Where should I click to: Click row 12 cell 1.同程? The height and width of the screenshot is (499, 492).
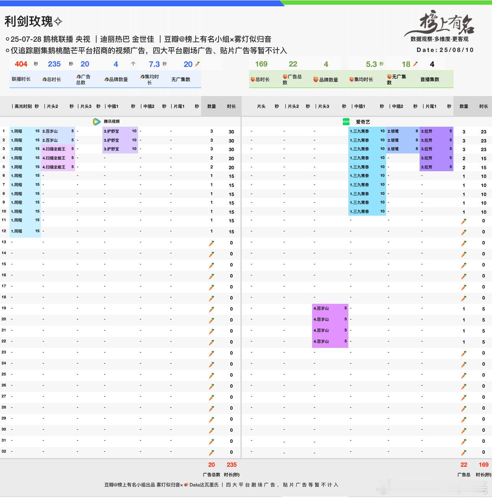tap(26, 231)
